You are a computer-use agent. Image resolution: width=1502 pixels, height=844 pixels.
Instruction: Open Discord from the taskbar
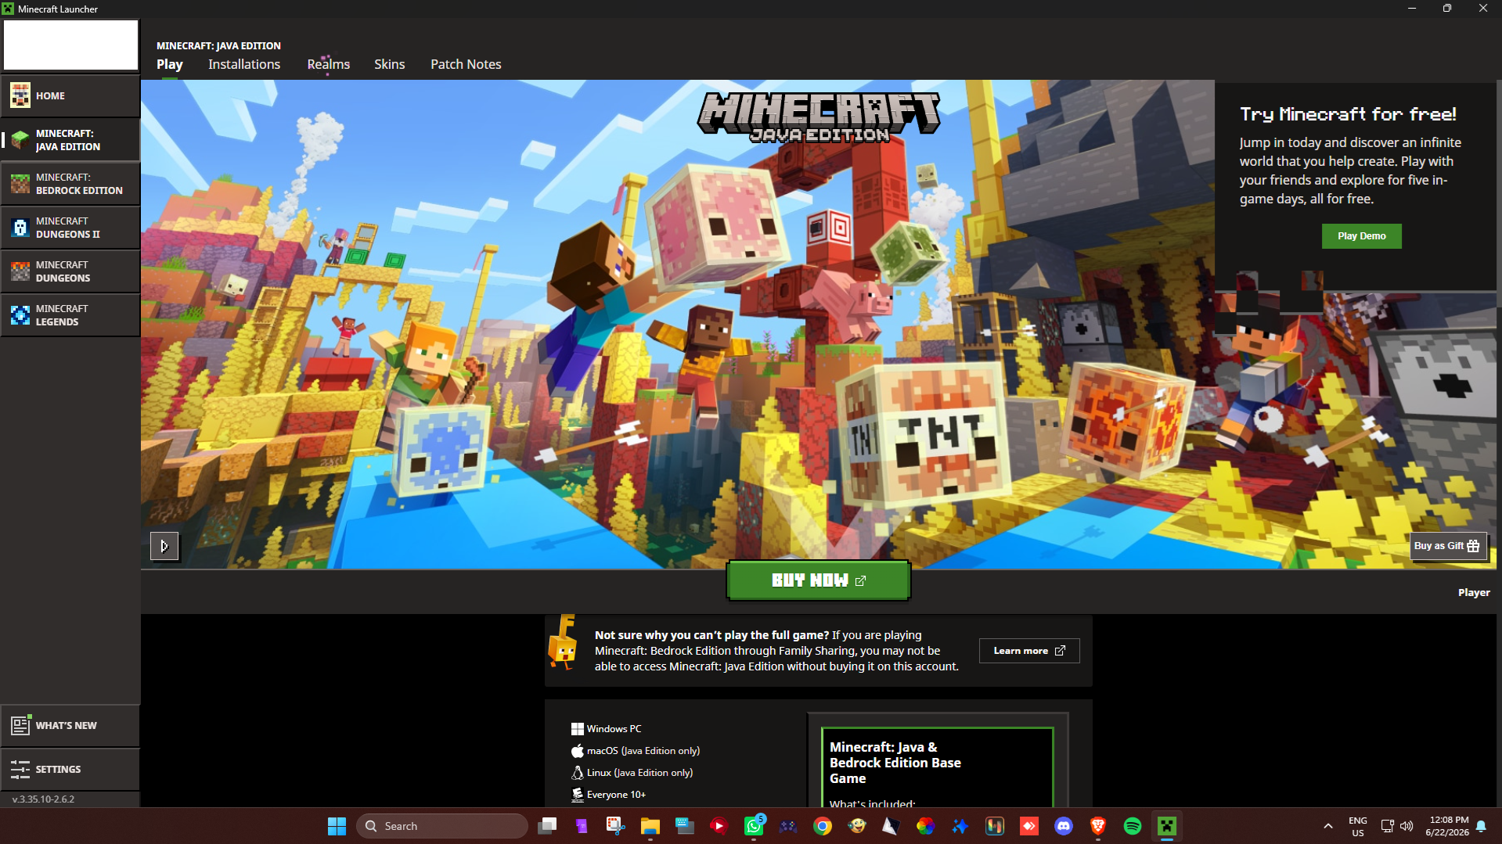[x=1064, y=826]
